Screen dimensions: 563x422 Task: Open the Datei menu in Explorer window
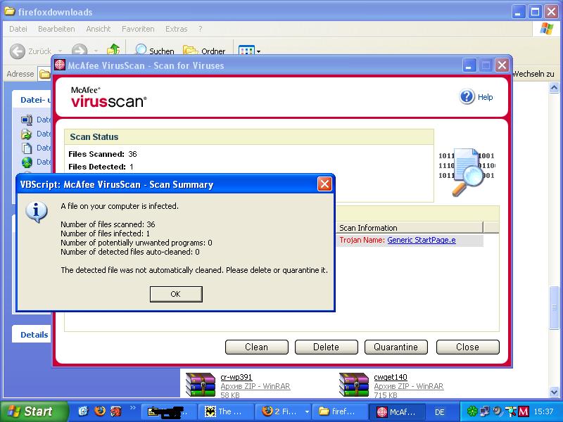tap(18, 29)
